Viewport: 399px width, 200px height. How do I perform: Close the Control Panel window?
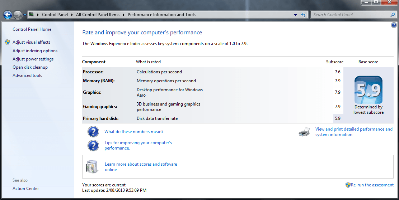pyautogui.click(x=389, y=2)
